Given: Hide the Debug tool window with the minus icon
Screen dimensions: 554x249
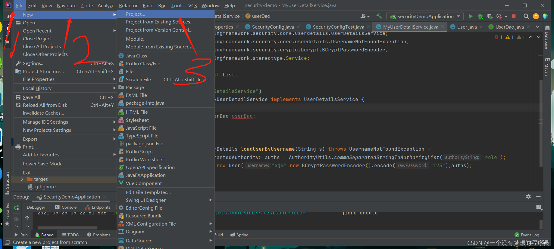Looking at the screenshot, I should click(x=538, y=196).
